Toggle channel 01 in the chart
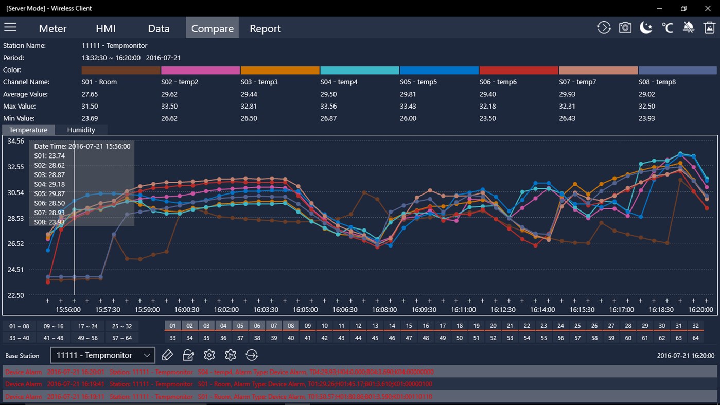 (x=173, y=326)
